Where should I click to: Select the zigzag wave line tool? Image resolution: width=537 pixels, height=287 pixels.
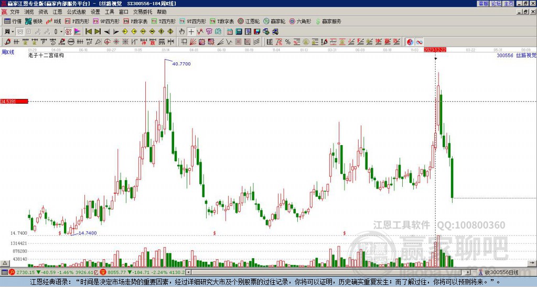229,42
